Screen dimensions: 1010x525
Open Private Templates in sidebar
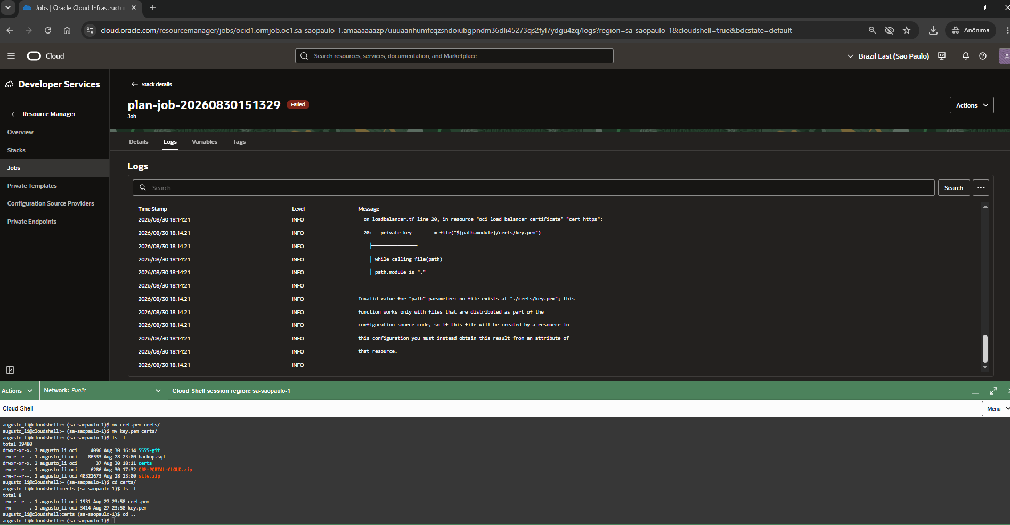click(32, 186)
